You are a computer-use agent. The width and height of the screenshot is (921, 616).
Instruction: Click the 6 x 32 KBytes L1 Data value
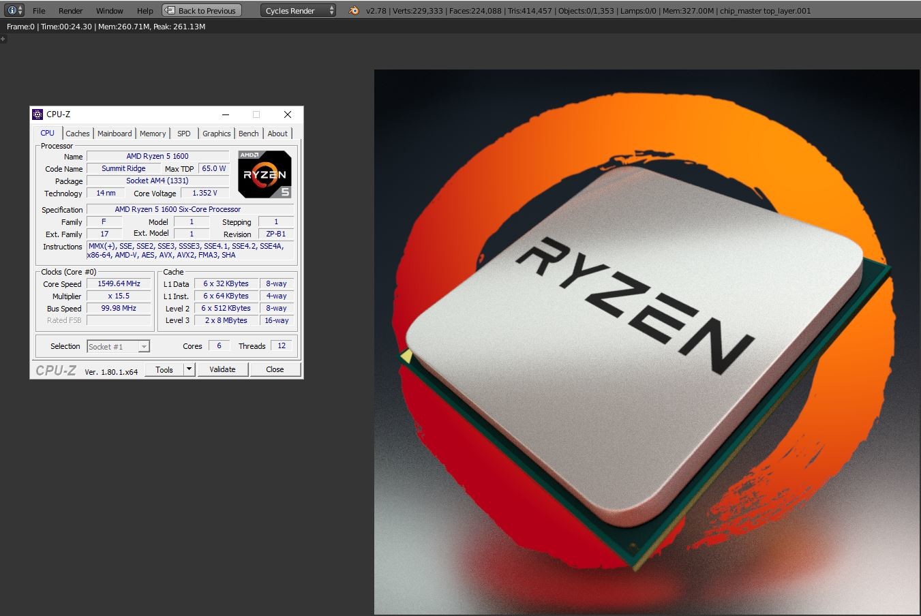click(x=226, y=283)
